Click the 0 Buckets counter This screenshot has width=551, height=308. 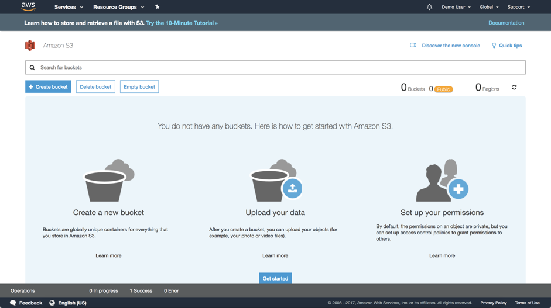click(413, 87)
